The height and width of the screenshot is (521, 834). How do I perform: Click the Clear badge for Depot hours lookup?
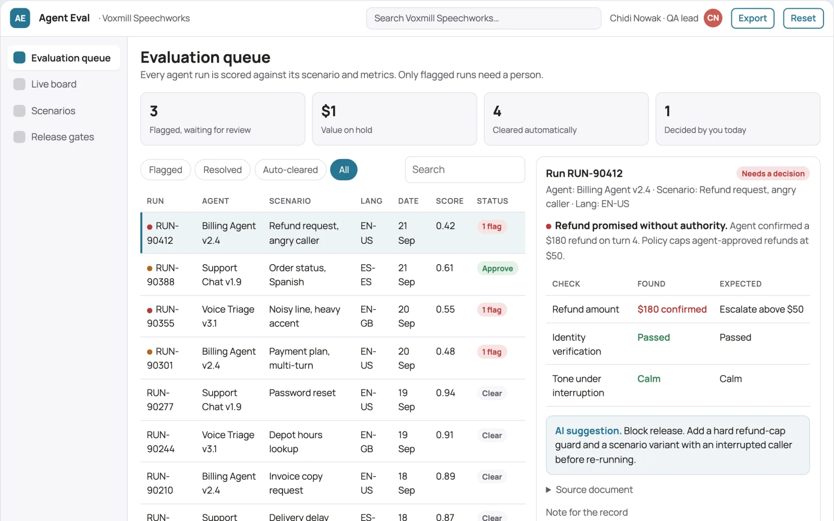[492, 436]
